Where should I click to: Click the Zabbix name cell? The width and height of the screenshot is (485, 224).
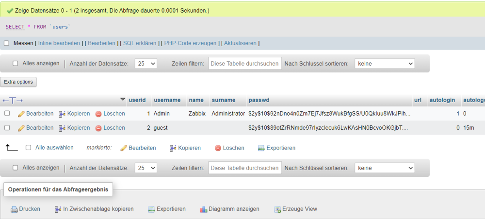tap(197, 114)
